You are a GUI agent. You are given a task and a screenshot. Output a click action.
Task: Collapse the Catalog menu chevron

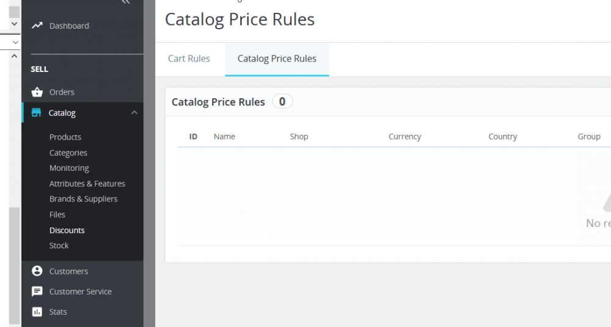134,113
